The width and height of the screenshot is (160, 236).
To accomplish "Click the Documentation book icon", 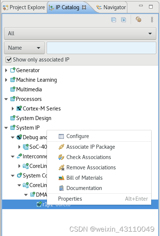I will (61, 188).
